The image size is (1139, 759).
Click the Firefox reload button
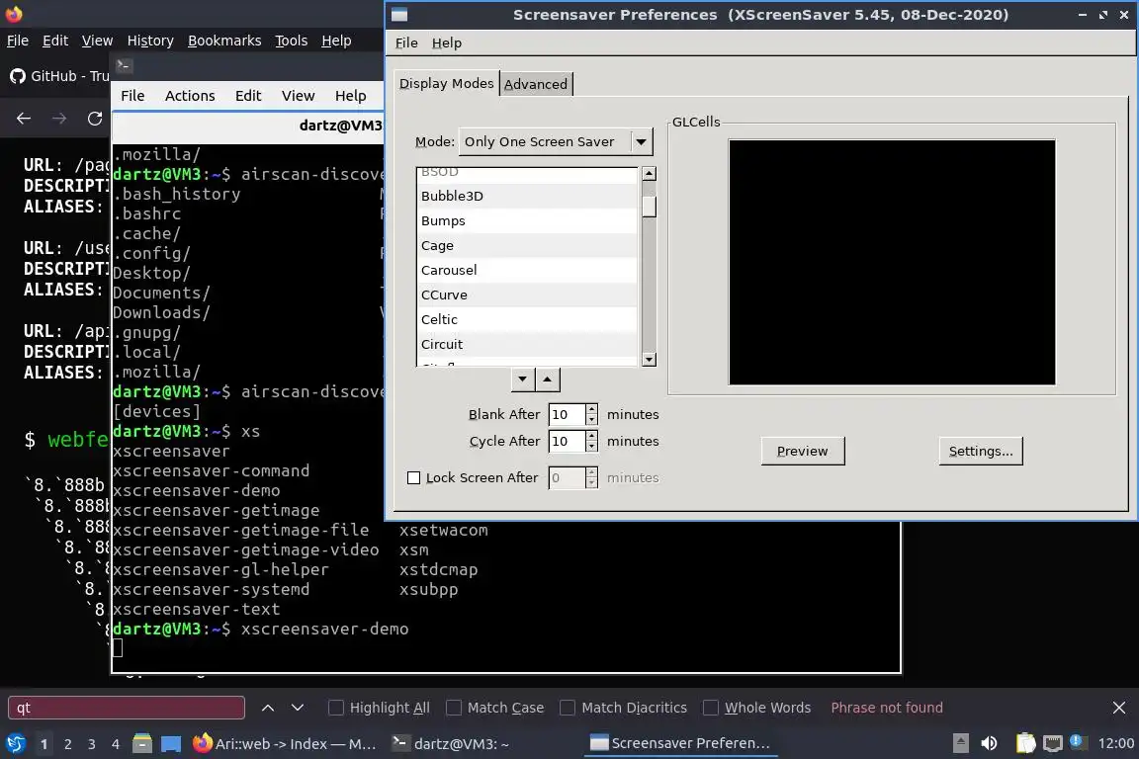coord(95,119)
